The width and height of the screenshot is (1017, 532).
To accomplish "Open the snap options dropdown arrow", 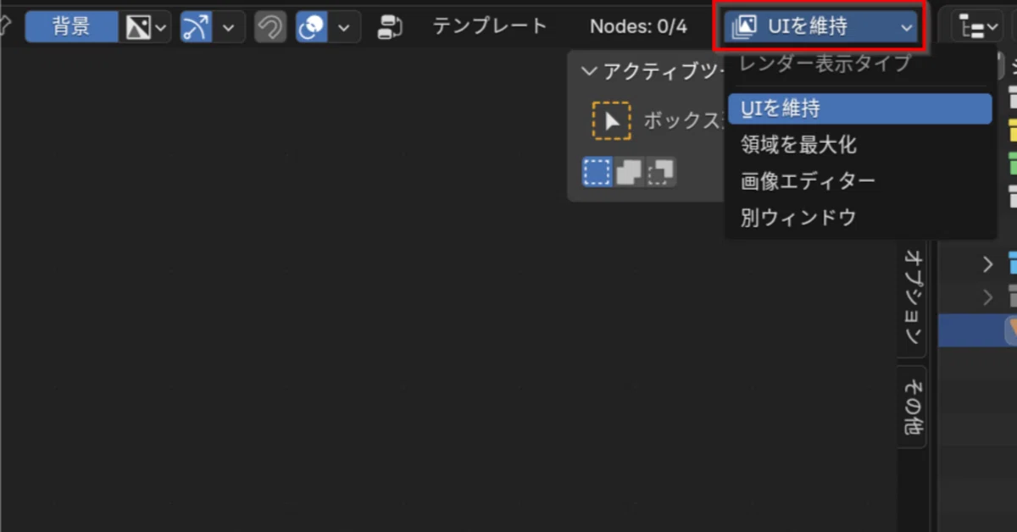I will click(229, 27).
